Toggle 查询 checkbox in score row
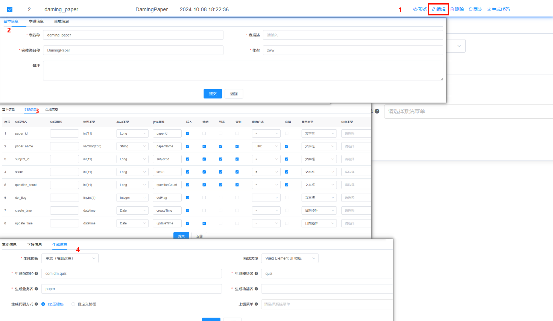 (x=237, y=172)
